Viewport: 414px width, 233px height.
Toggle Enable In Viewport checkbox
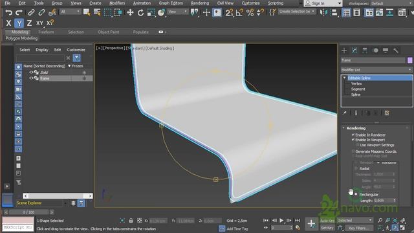tap(353, 140)
